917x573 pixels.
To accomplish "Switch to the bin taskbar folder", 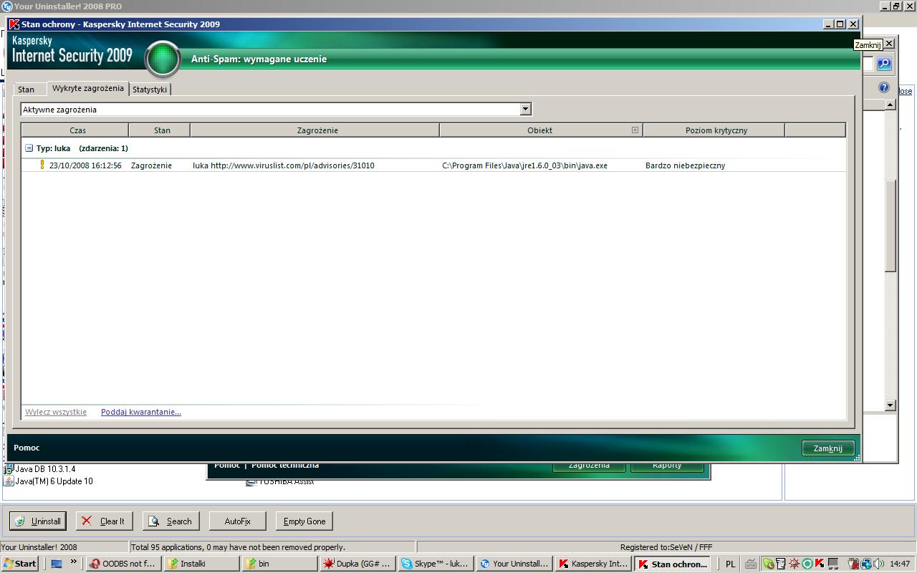I will [x=279, y=564].
